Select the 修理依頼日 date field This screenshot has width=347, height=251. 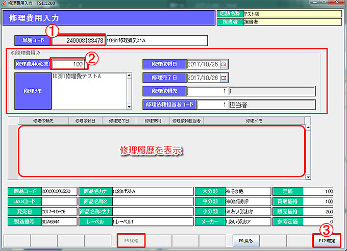click(x=203, y=64)
